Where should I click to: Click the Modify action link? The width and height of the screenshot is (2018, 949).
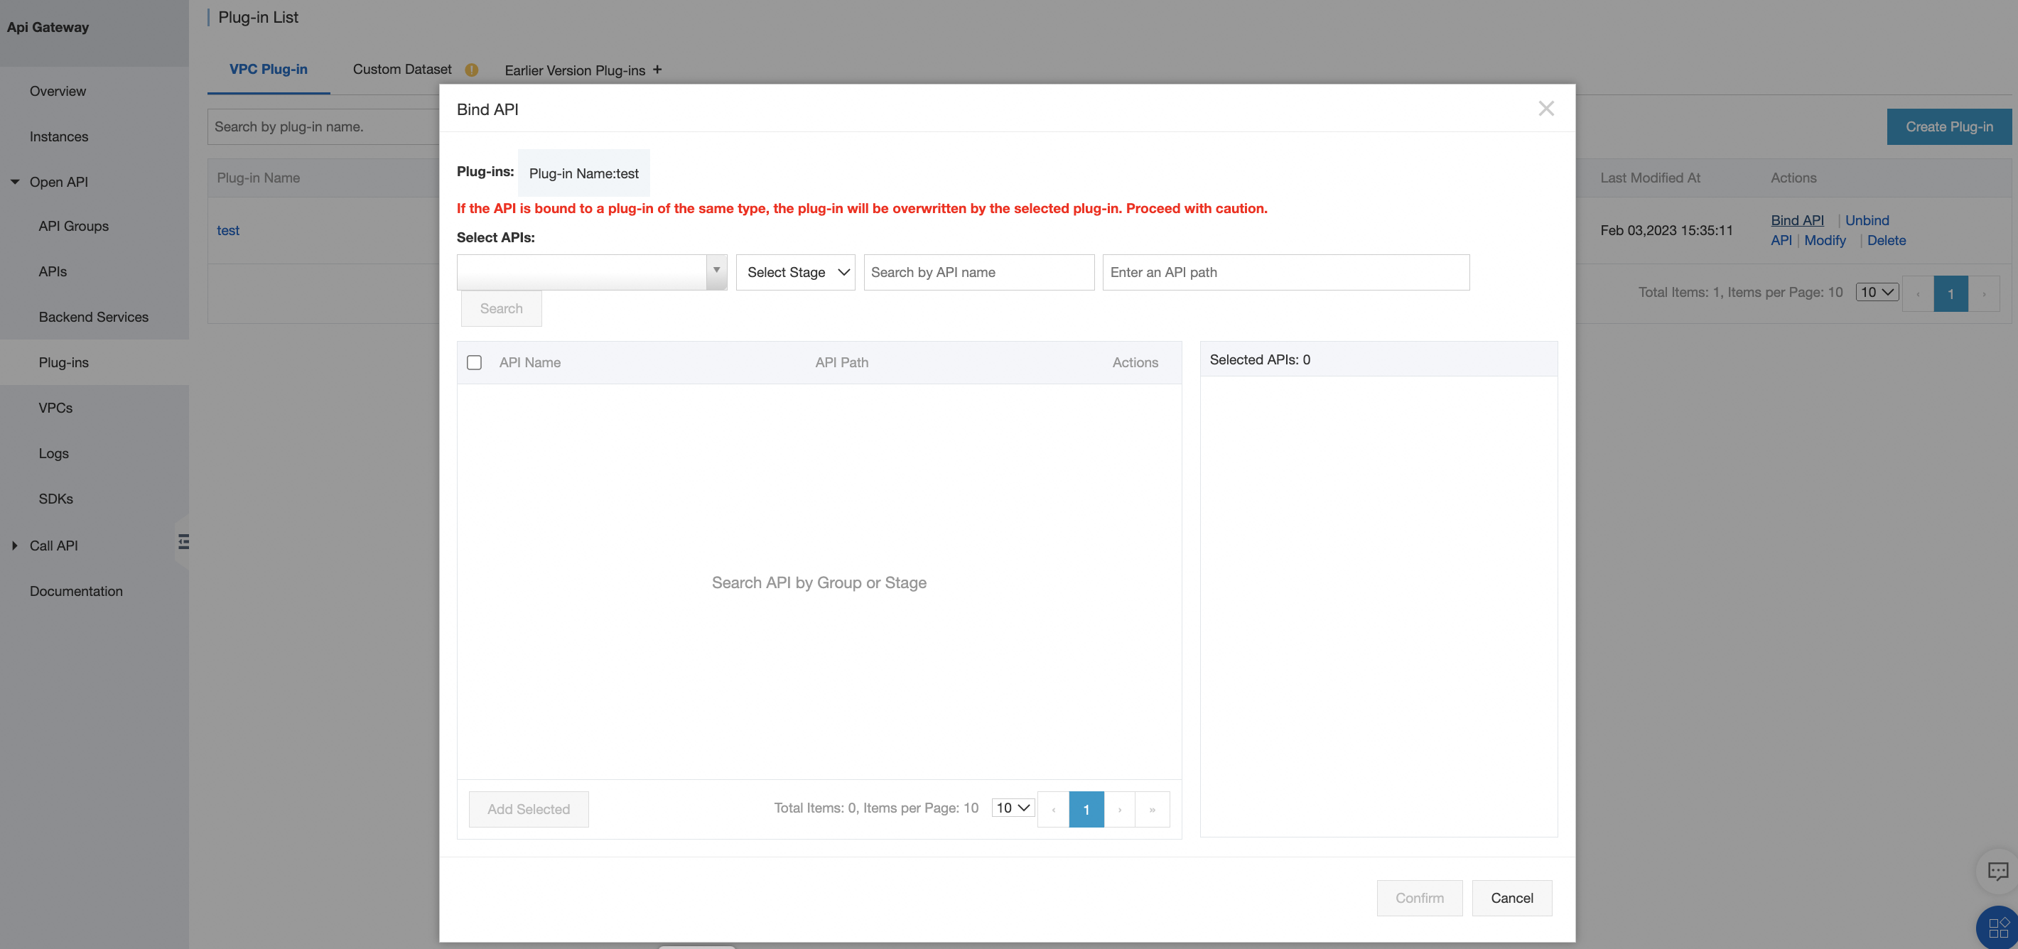pos(1825,240)
